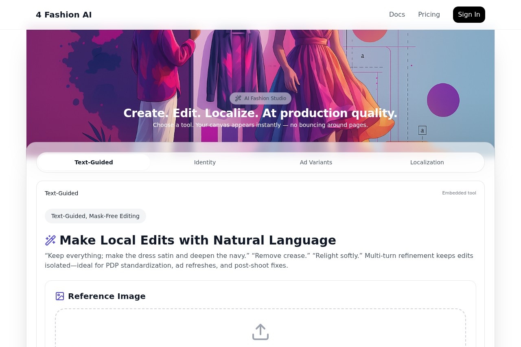Select the Text-Guided tab
The width and height of the screenshot is (521, 347).
(x=94, y=162)
